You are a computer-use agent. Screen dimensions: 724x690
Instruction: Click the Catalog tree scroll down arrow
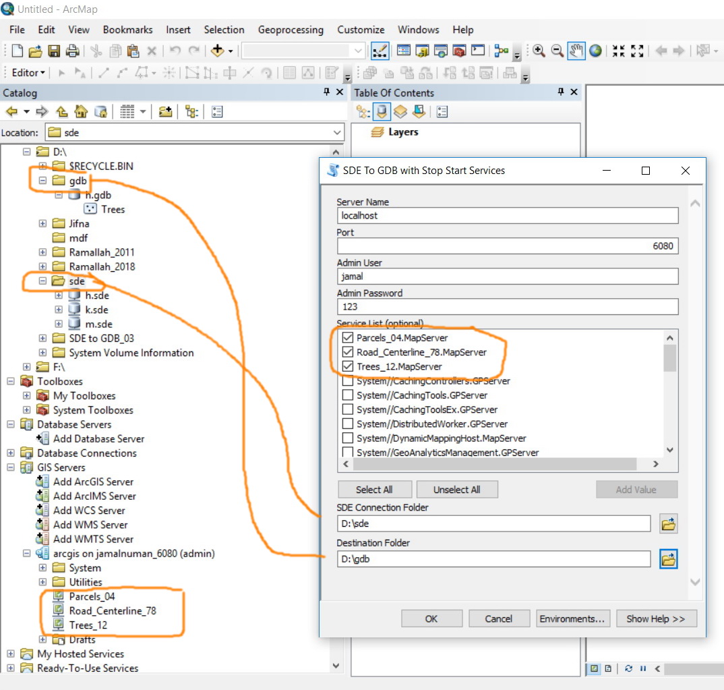coord(336,666)
